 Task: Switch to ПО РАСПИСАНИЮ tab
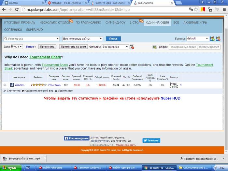[88, 22]
